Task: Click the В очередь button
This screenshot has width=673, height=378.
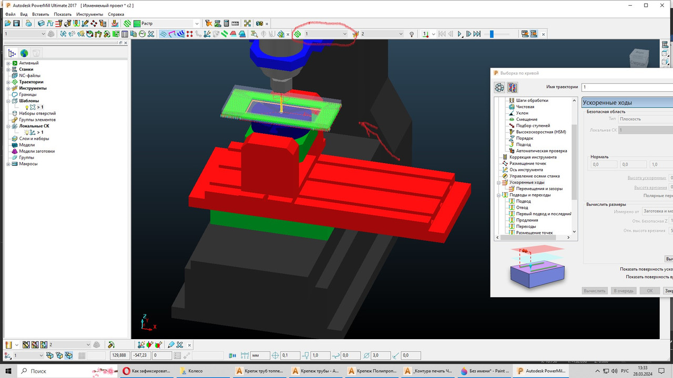Action: 623,290
